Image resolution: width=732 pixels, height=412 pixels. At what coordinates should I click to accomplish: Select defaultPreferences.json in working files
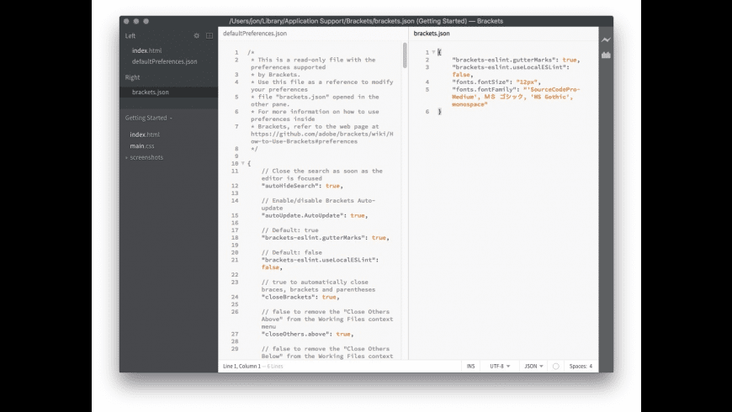coord(164,61)
